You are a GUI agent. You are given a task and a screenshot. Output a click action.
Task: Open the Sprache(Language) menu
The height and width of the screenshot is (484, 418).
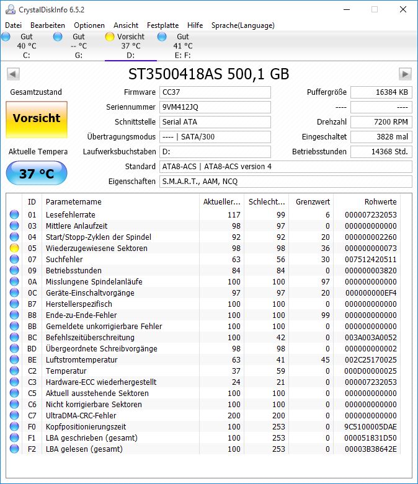click(243, 25)
